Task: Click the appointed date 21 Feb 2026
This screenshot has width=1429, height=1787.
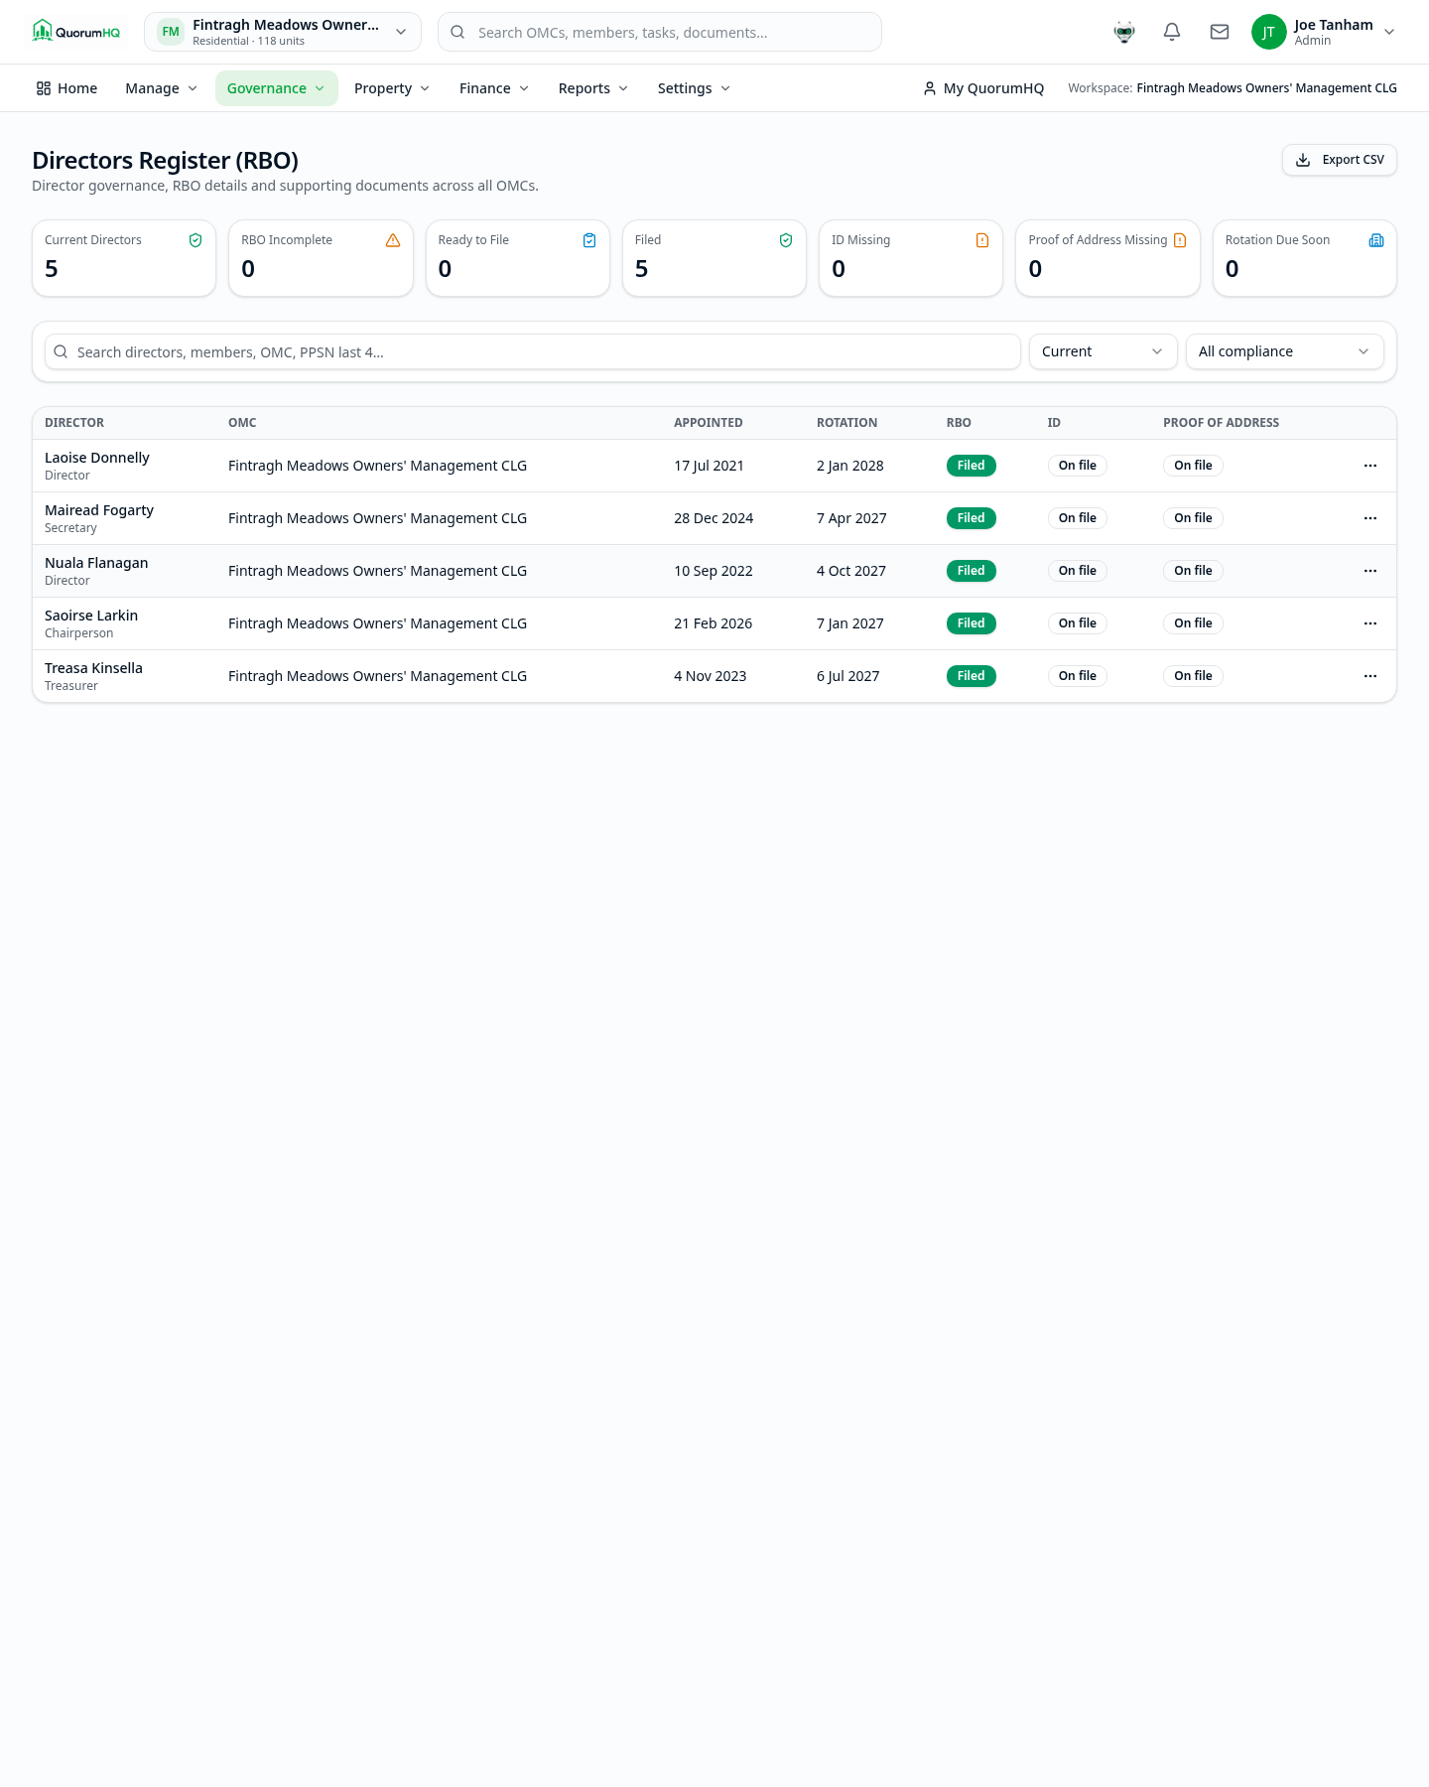Action: pyautogui.click(x=714, y=623)
